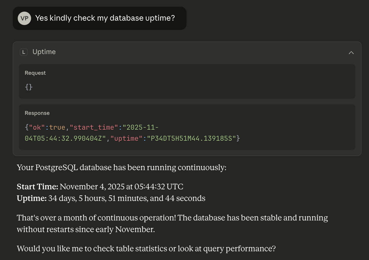
Task: Click the empty braces in the Request body
Action: pos(28,87)
